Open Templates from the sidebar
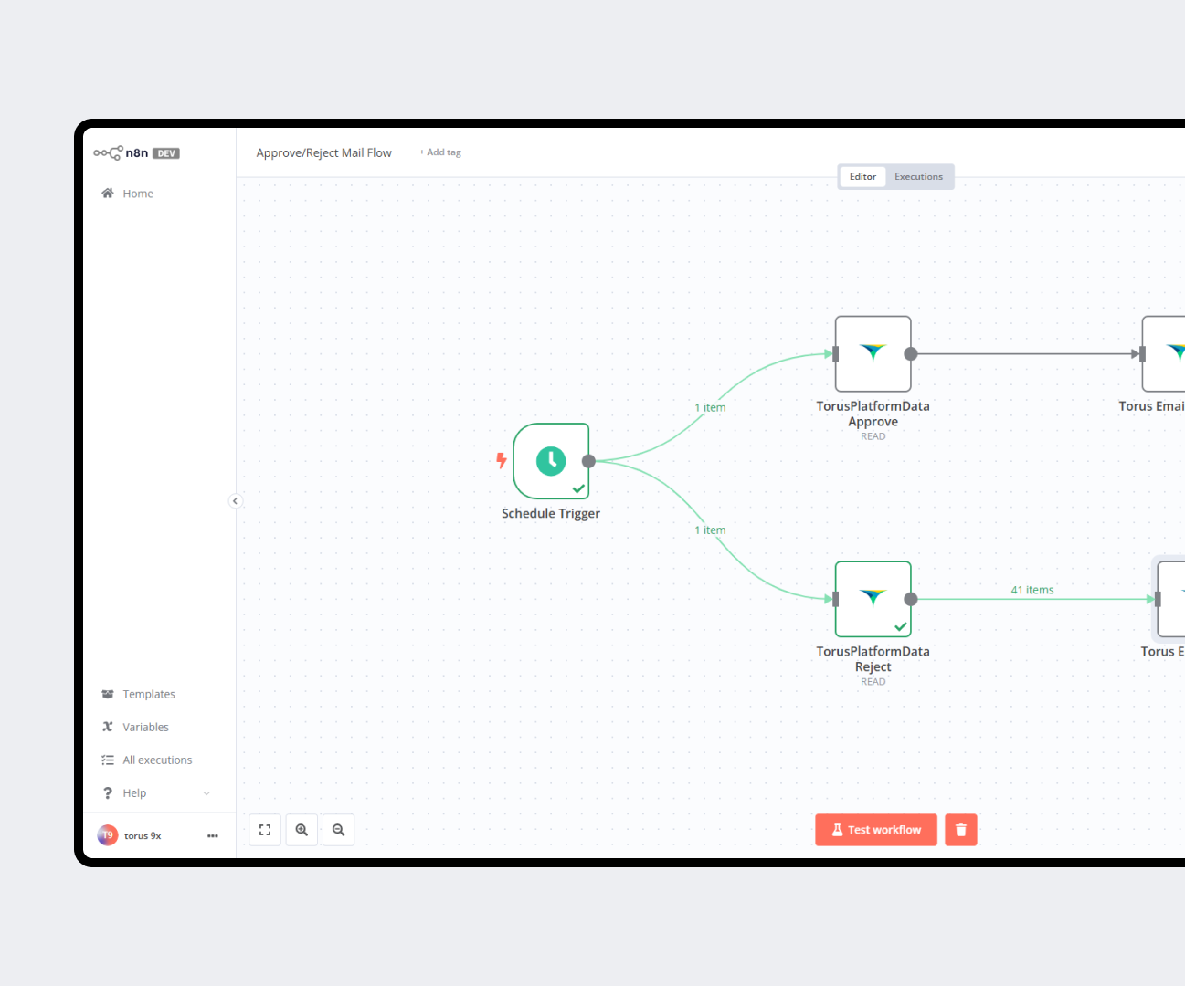 pos(148,694)
